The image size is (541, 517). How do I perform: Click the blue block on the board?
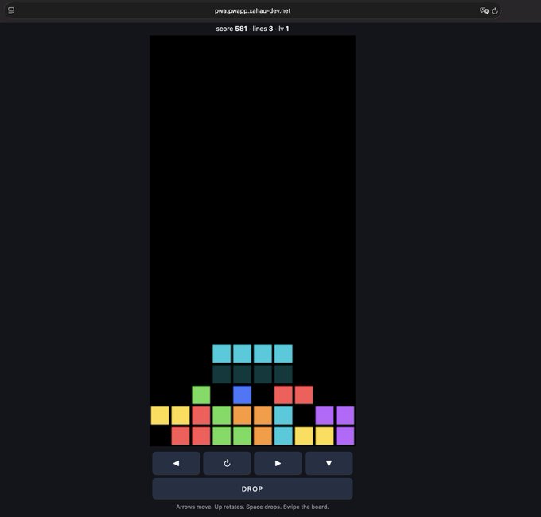point(242,395)
